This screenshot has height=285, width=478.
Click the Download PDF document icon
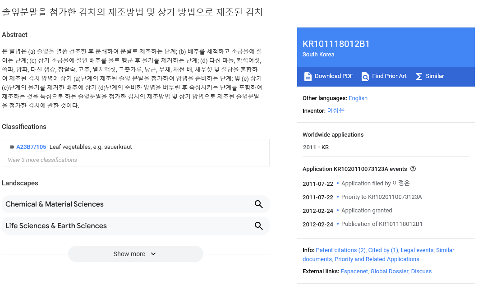[308, 76]
